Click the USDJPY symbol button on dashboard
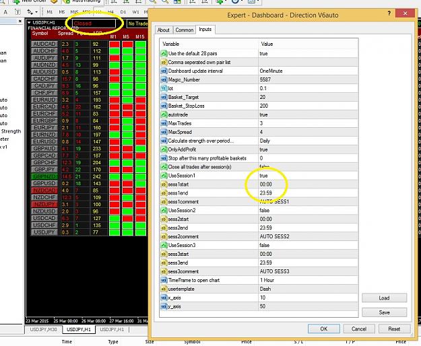Image resolution: width=421 pixels, height=346 pixels. [x=44, y=232]
